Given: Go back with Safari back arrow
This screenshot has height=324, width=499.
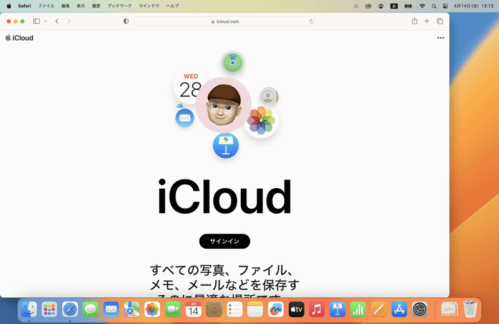Looking at the screenshot, I should click(57, 21).
